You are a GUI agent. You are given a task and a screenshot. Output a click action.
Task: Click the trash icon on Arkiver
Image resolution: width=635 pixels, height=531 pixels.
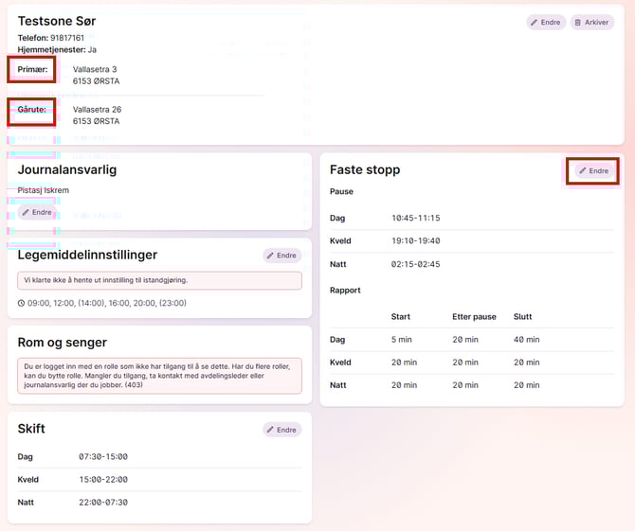(x=578, y=22)
